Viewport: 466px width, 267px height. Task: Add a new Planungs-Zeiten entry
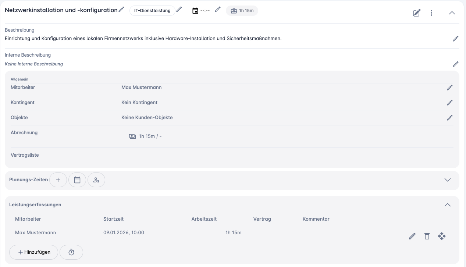click(58, 180)
